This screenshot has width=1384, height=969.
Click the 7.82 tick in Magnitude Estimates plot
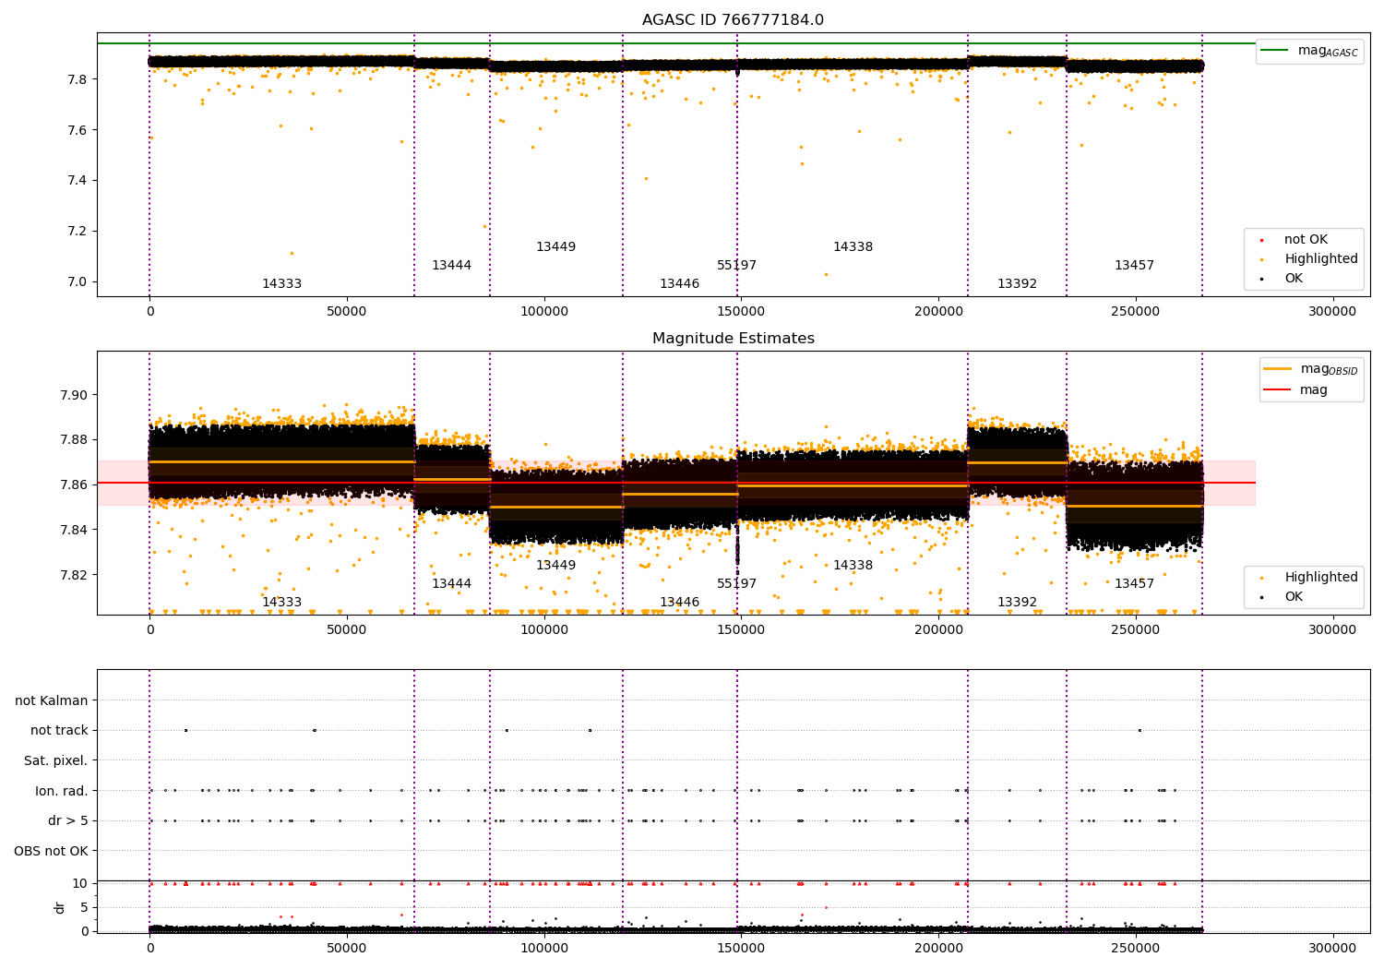tap(74, 575)
